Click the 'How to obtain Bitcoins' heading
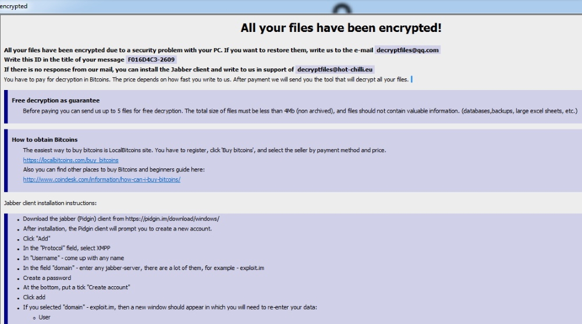The width and height of the screenshot is (582, 324). point(45,139)
